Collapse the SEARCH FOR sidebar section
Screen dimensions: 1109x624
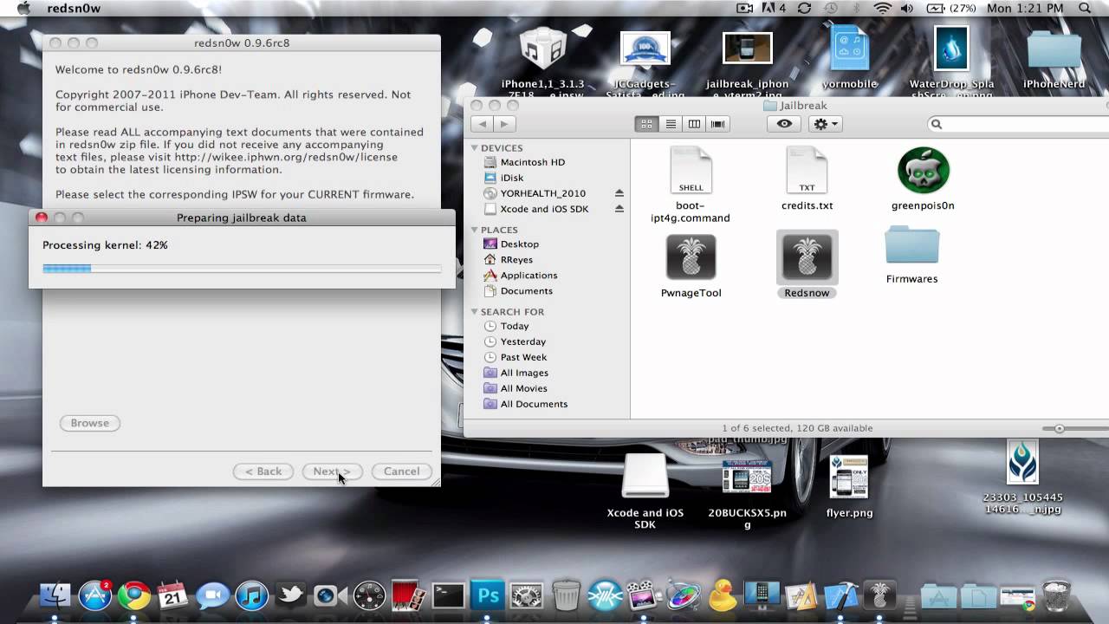(x=475, y=311)
